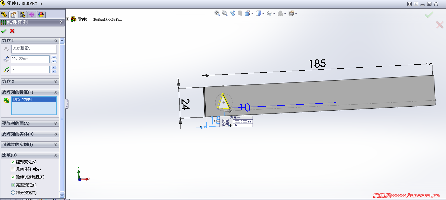
Task: Open help for the linear pattern panel
Action: (61, 22)
